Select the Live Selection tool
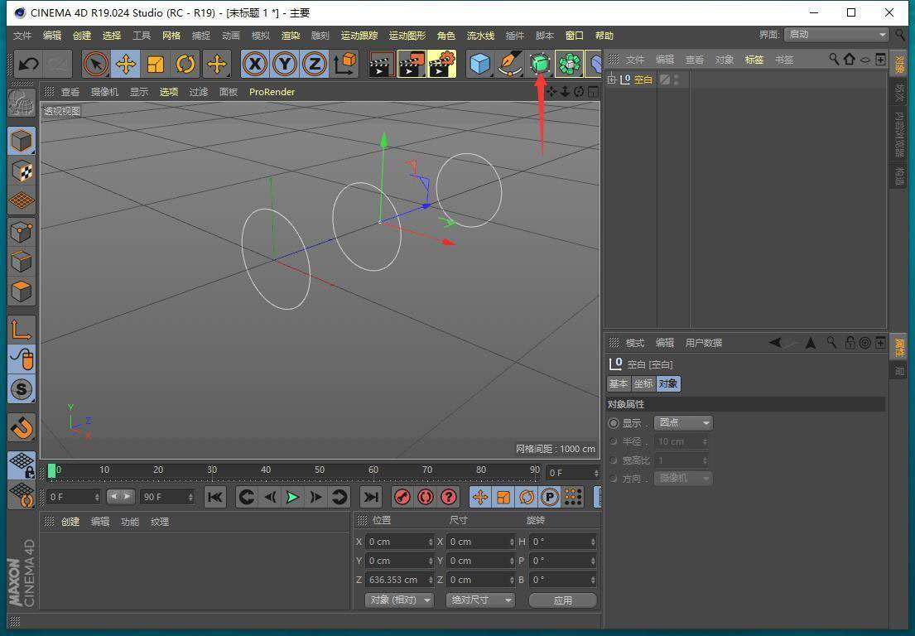The width and height of the screenshot is (915, 636). tap(96, 64)
